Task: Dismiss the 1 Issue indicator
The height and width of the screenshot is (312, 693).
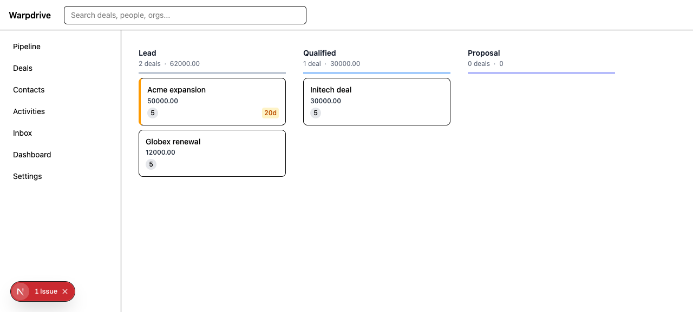Action: tap(65, 291)
